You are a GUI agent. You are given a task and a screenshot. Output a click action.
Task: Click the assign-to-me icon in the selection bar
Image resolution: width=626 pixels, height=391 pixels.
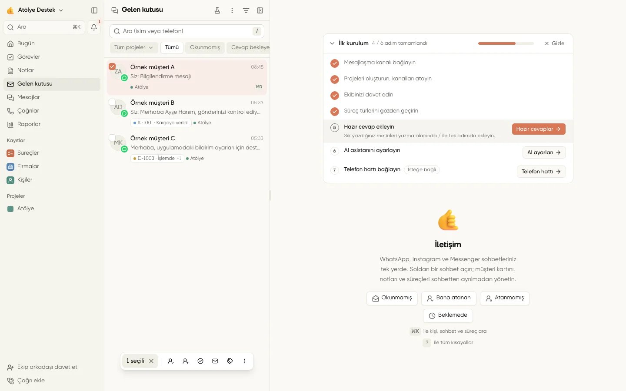tap(171, 361)
